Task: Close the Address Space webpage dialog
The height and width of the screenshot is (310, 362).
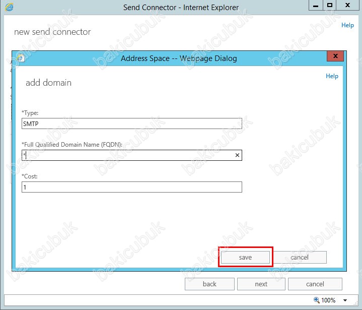Action: (x=335, y=56)
